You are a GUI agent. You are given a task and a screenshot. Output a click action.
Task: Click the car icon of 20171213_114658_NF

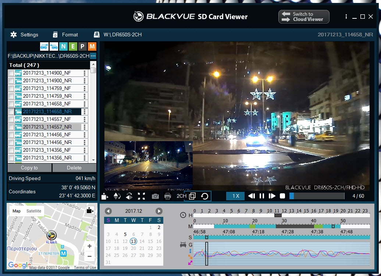point(18,104)
